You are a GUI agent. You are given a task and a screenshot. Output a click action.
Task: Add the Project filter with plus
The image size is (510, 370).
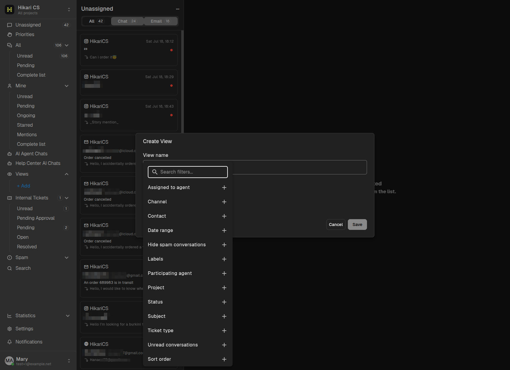pos(224,288)
